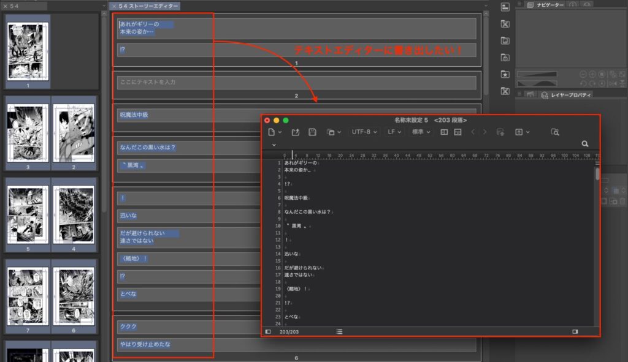Toggle the left sidebar from the editor status bar

tap(268, 331)
